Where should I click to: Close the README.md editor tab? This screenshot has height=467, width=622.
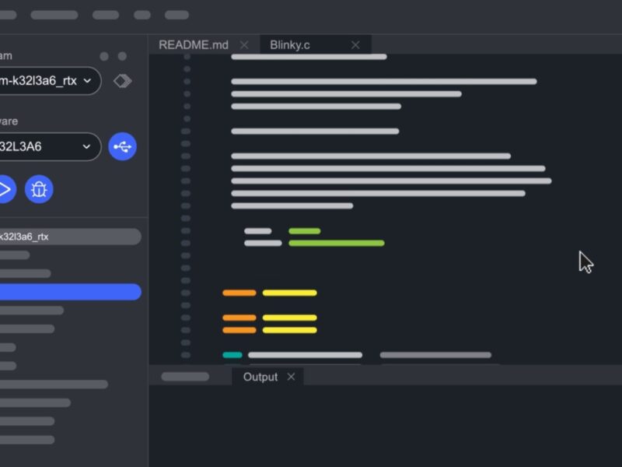coord(244,45)
